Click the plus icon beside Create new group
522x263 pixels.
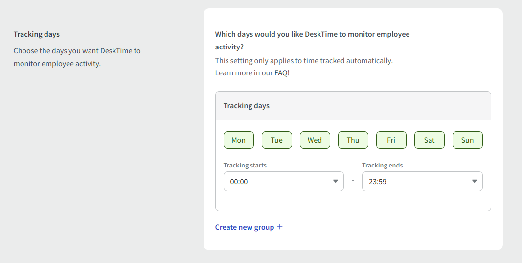[280, 227]
